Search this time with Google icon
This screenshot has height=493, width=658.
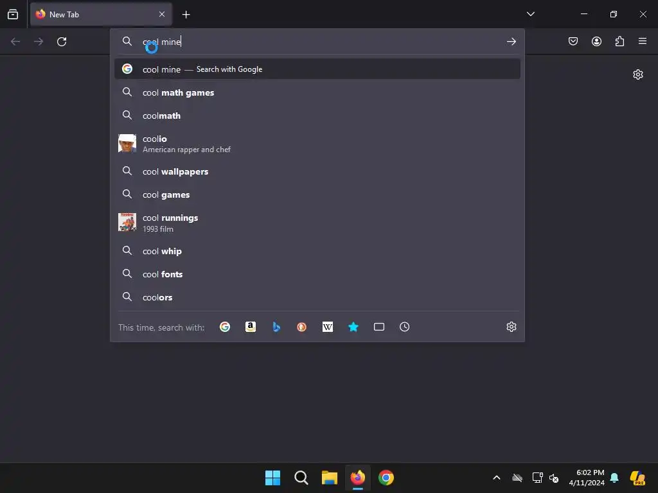click(x=225, y=327)
